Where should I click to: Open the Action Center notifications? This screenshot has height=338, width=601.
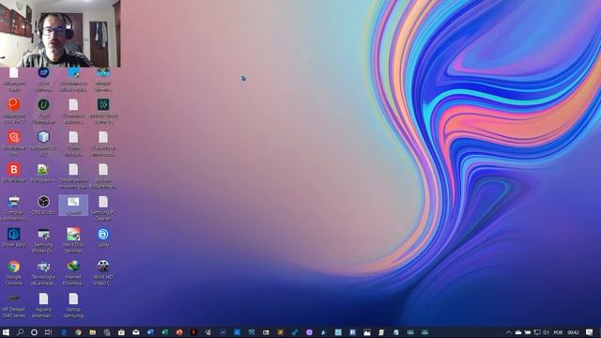(589, 332)
